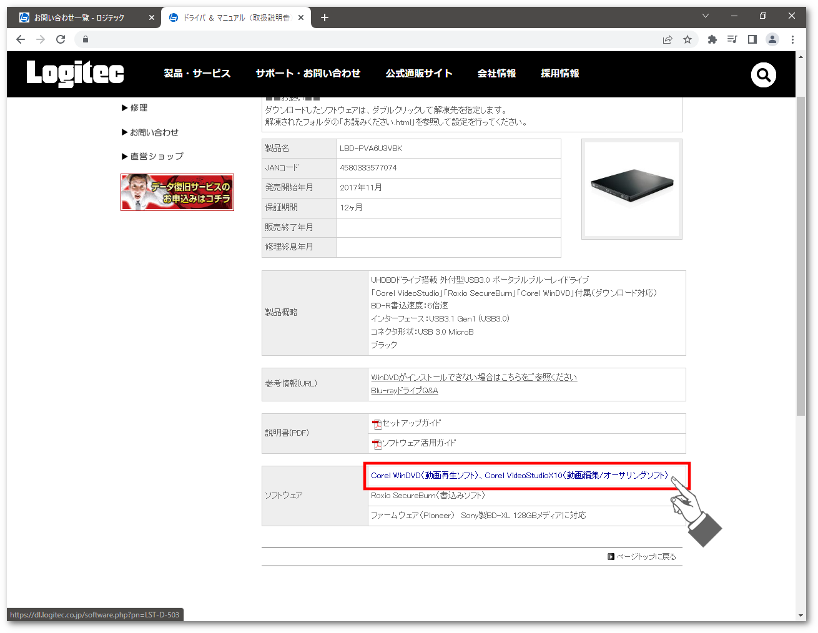The height and width of the screenshot is (633, 818).
Task: Reload the page with the refresh icon
Action: [61, 39]
